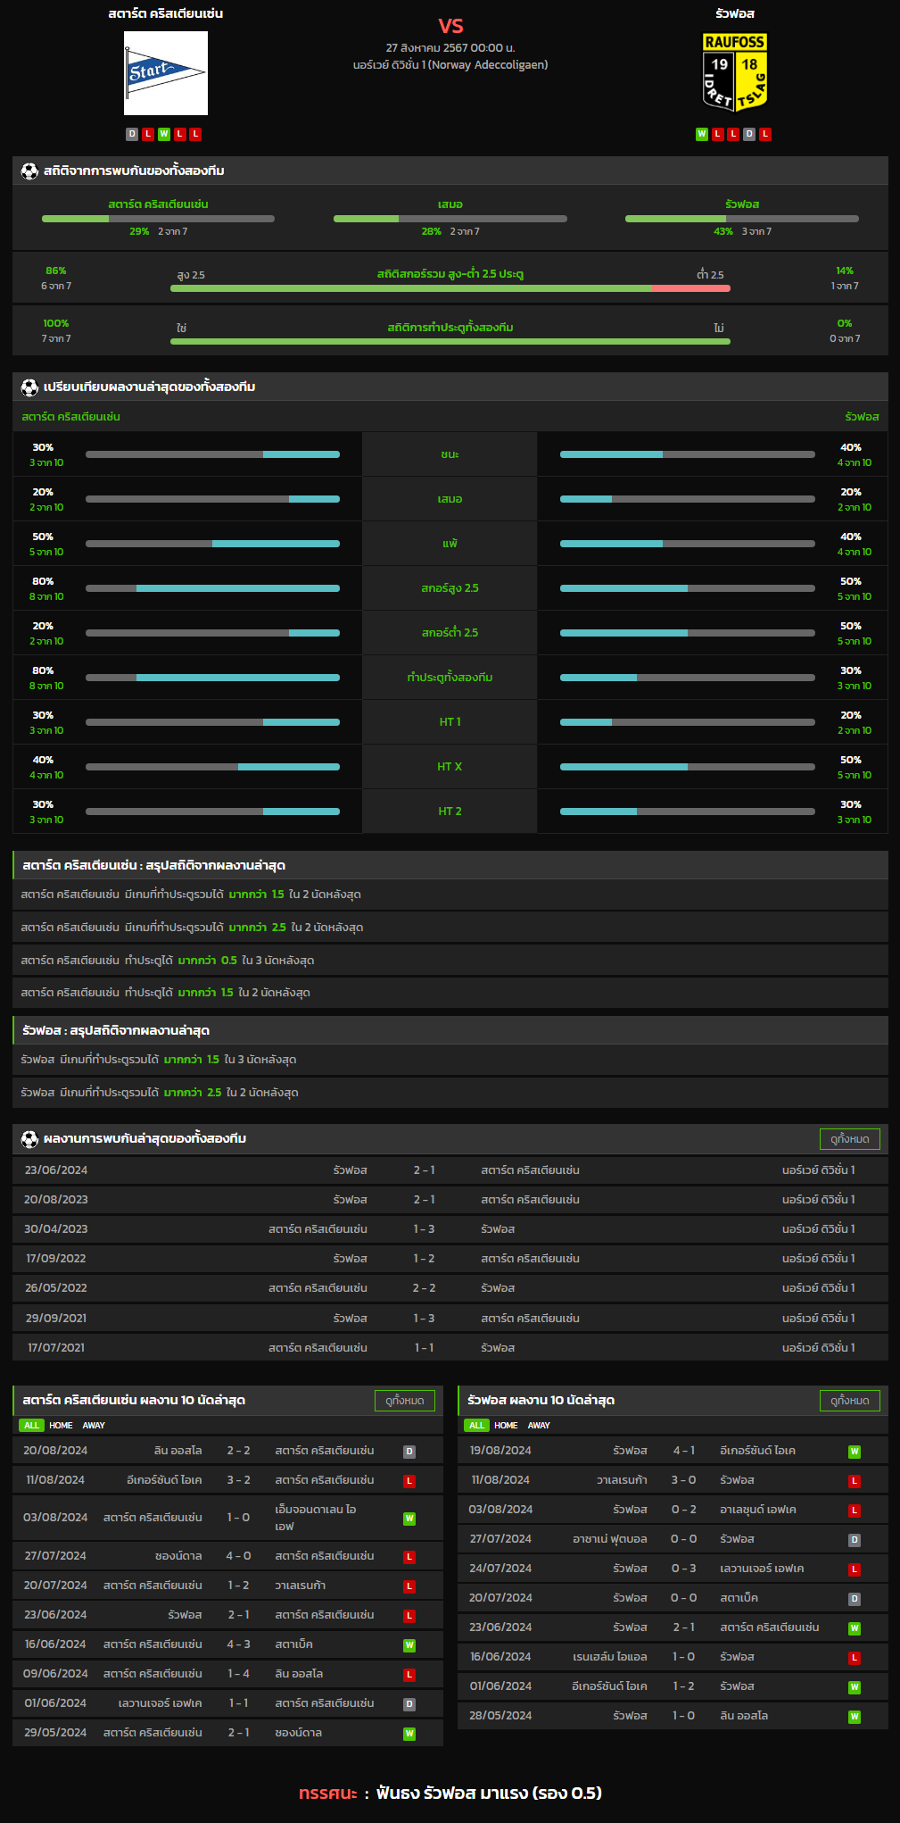Click the W badge in the 23/06/2024 Raufoss row
Viewport: 900px width, 1823px height.
coord(855,1628)
